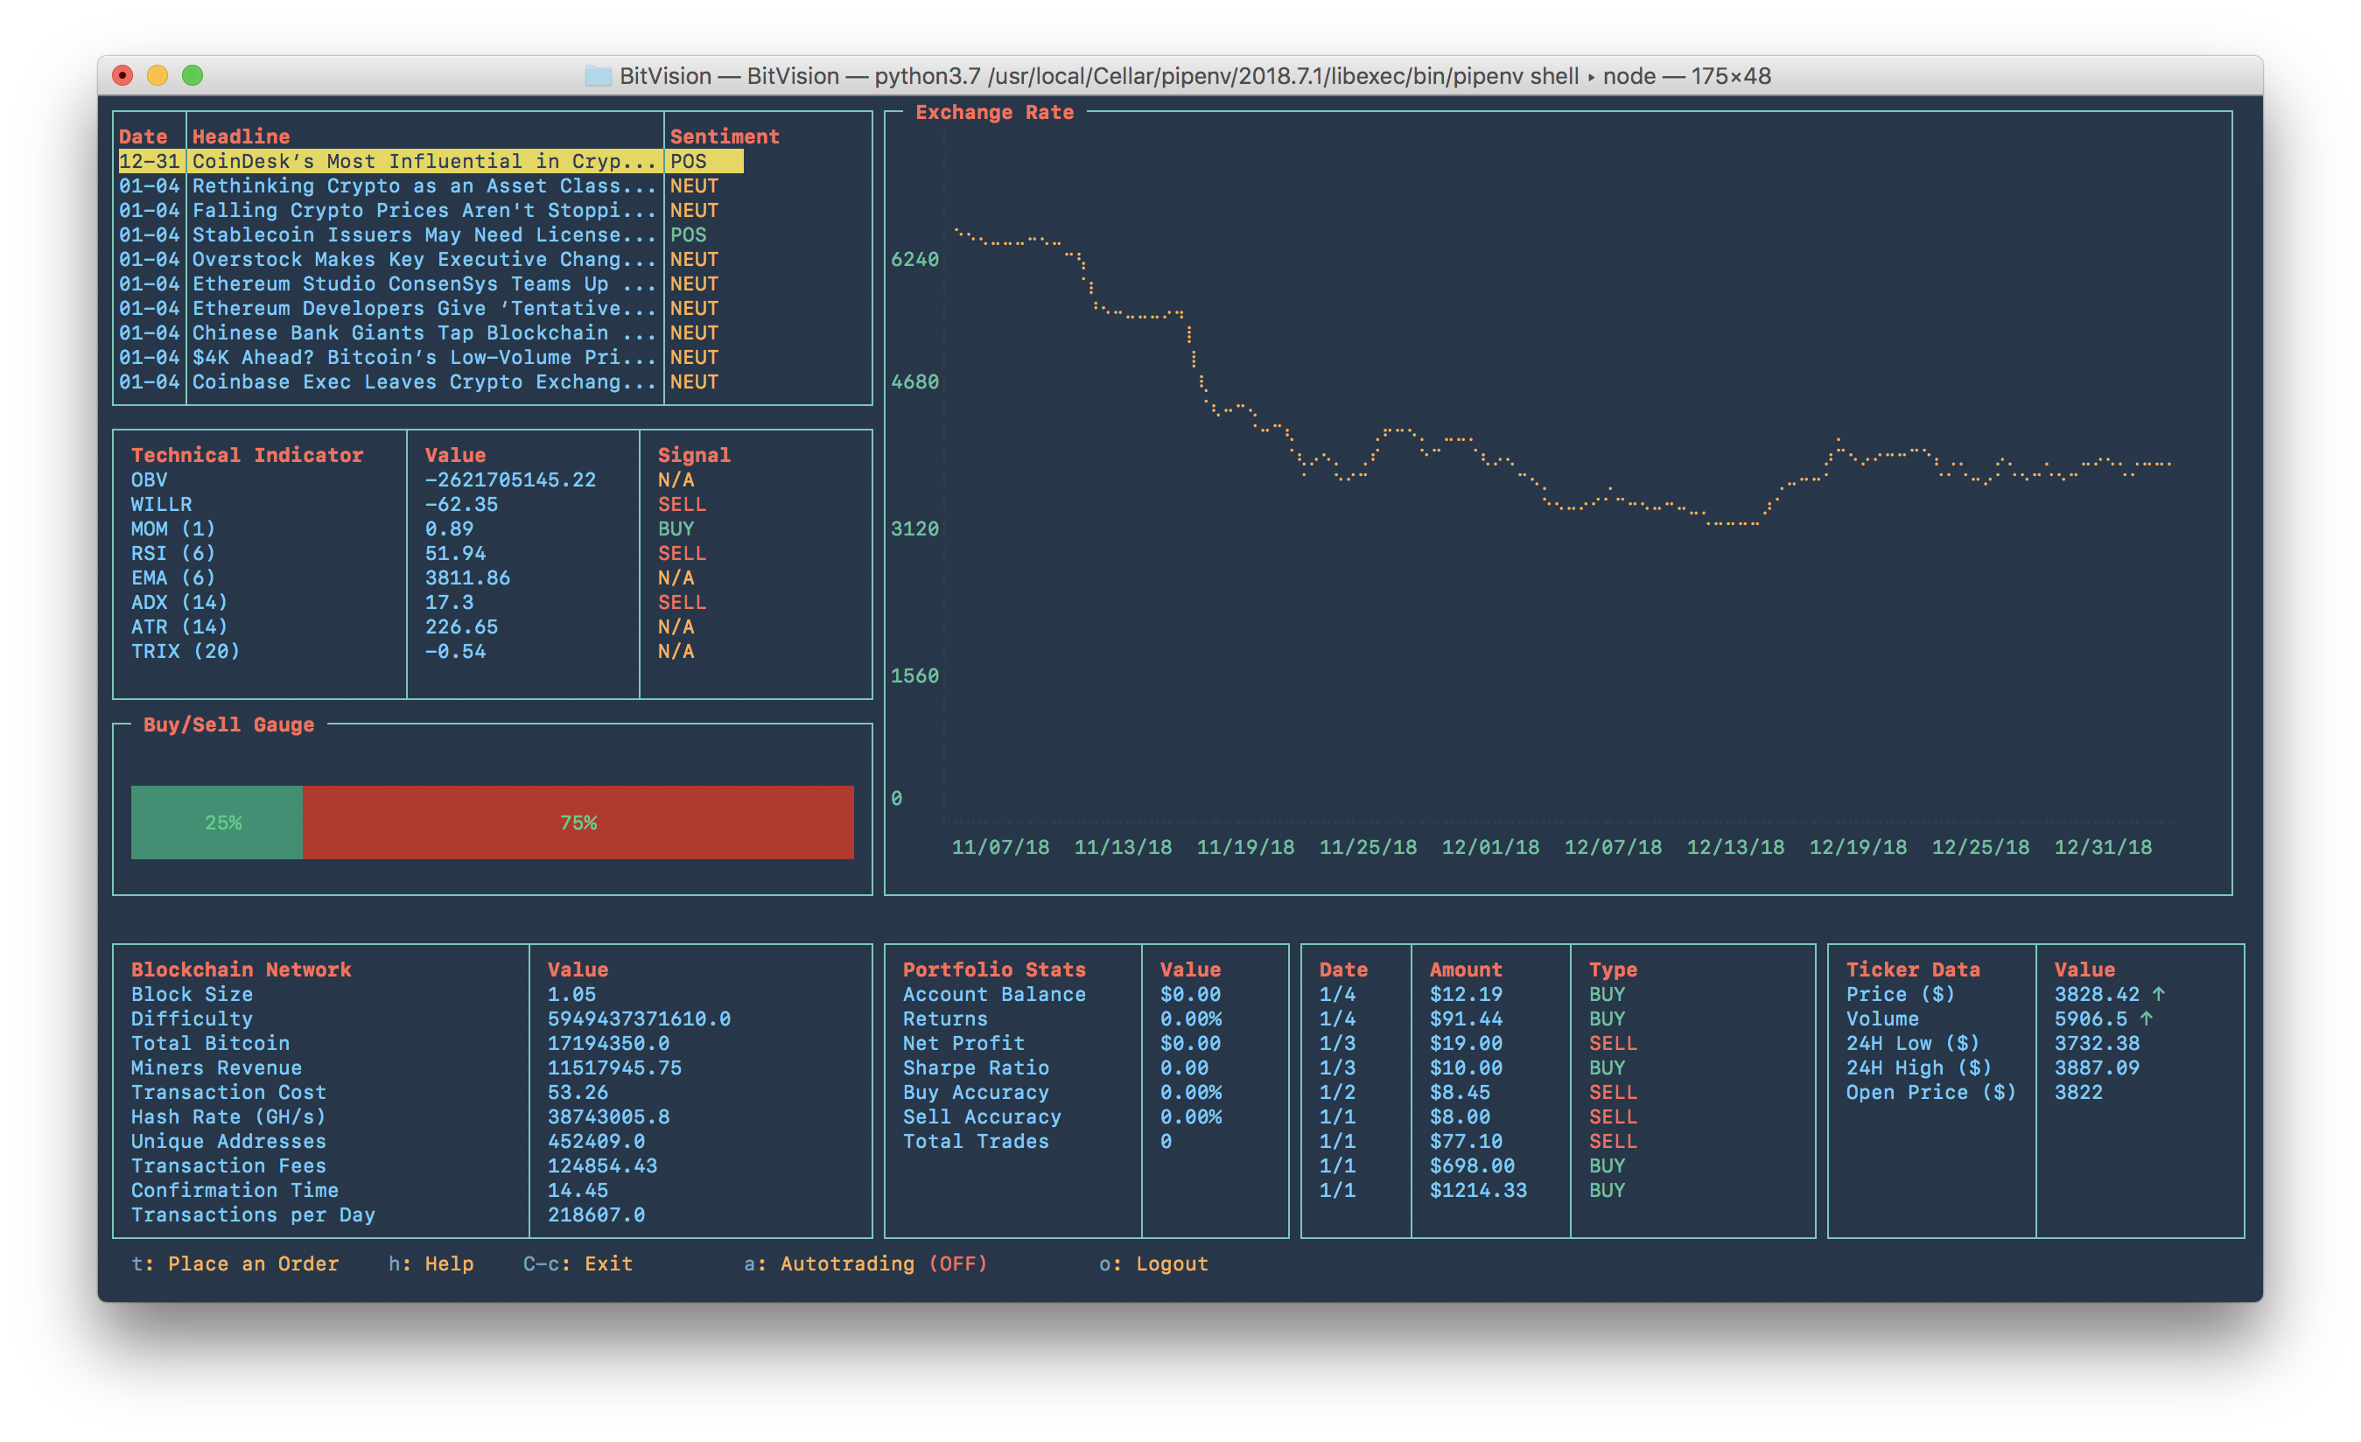This screenshot has width=2361, height=1442.
Task: Select the Coinbase Exec Leaves Crypto Exchange headline
Action: 424,381
